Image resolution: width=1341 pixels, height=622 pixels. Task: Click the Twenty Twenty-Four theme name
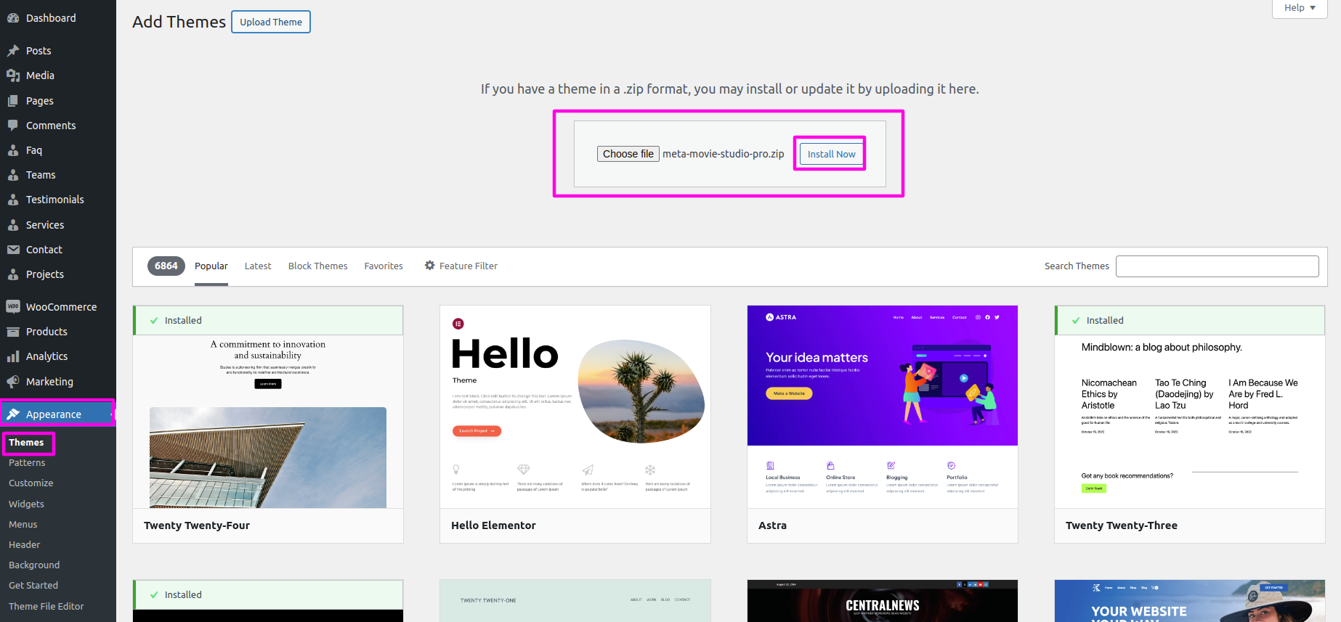coord(197,525)
